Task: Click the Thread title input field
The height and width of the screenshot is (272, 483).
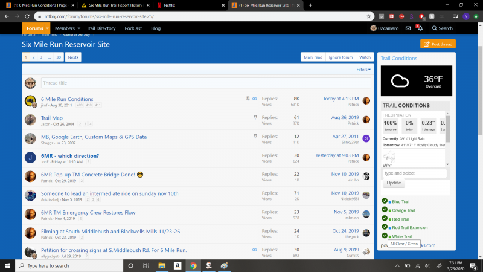Action: point(198,83)
